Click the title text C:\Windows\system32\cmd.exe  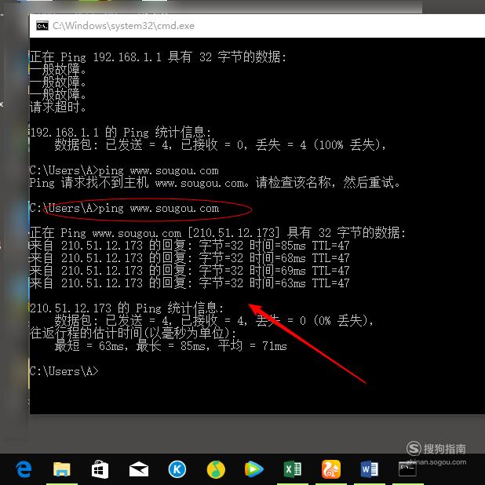(x=123, y=26)
